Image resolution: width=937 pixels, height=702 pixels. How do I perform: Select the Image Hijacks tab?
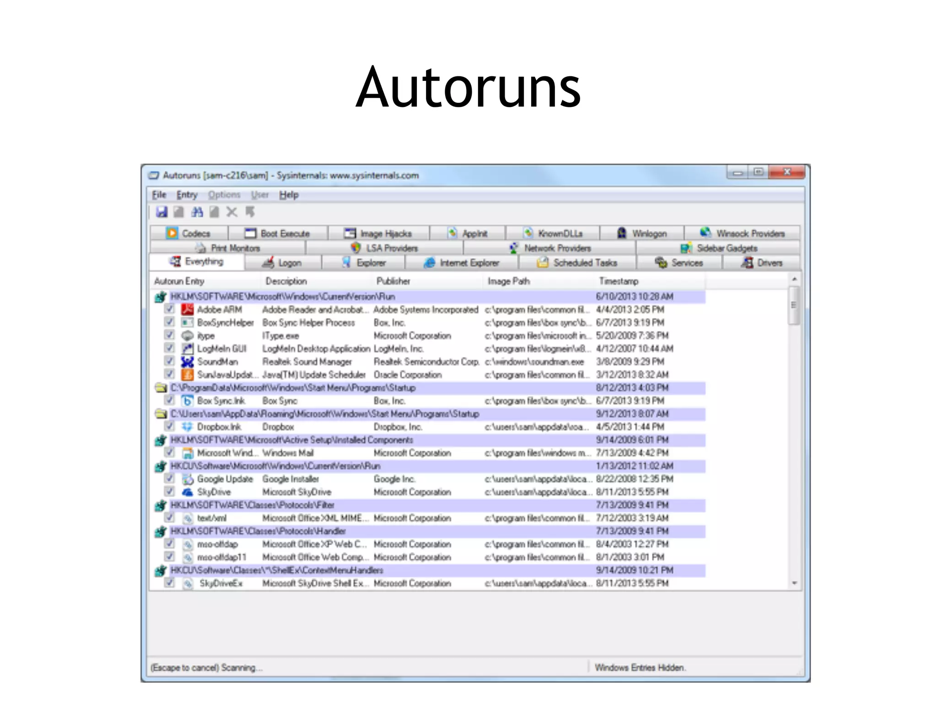click(378, 233)
